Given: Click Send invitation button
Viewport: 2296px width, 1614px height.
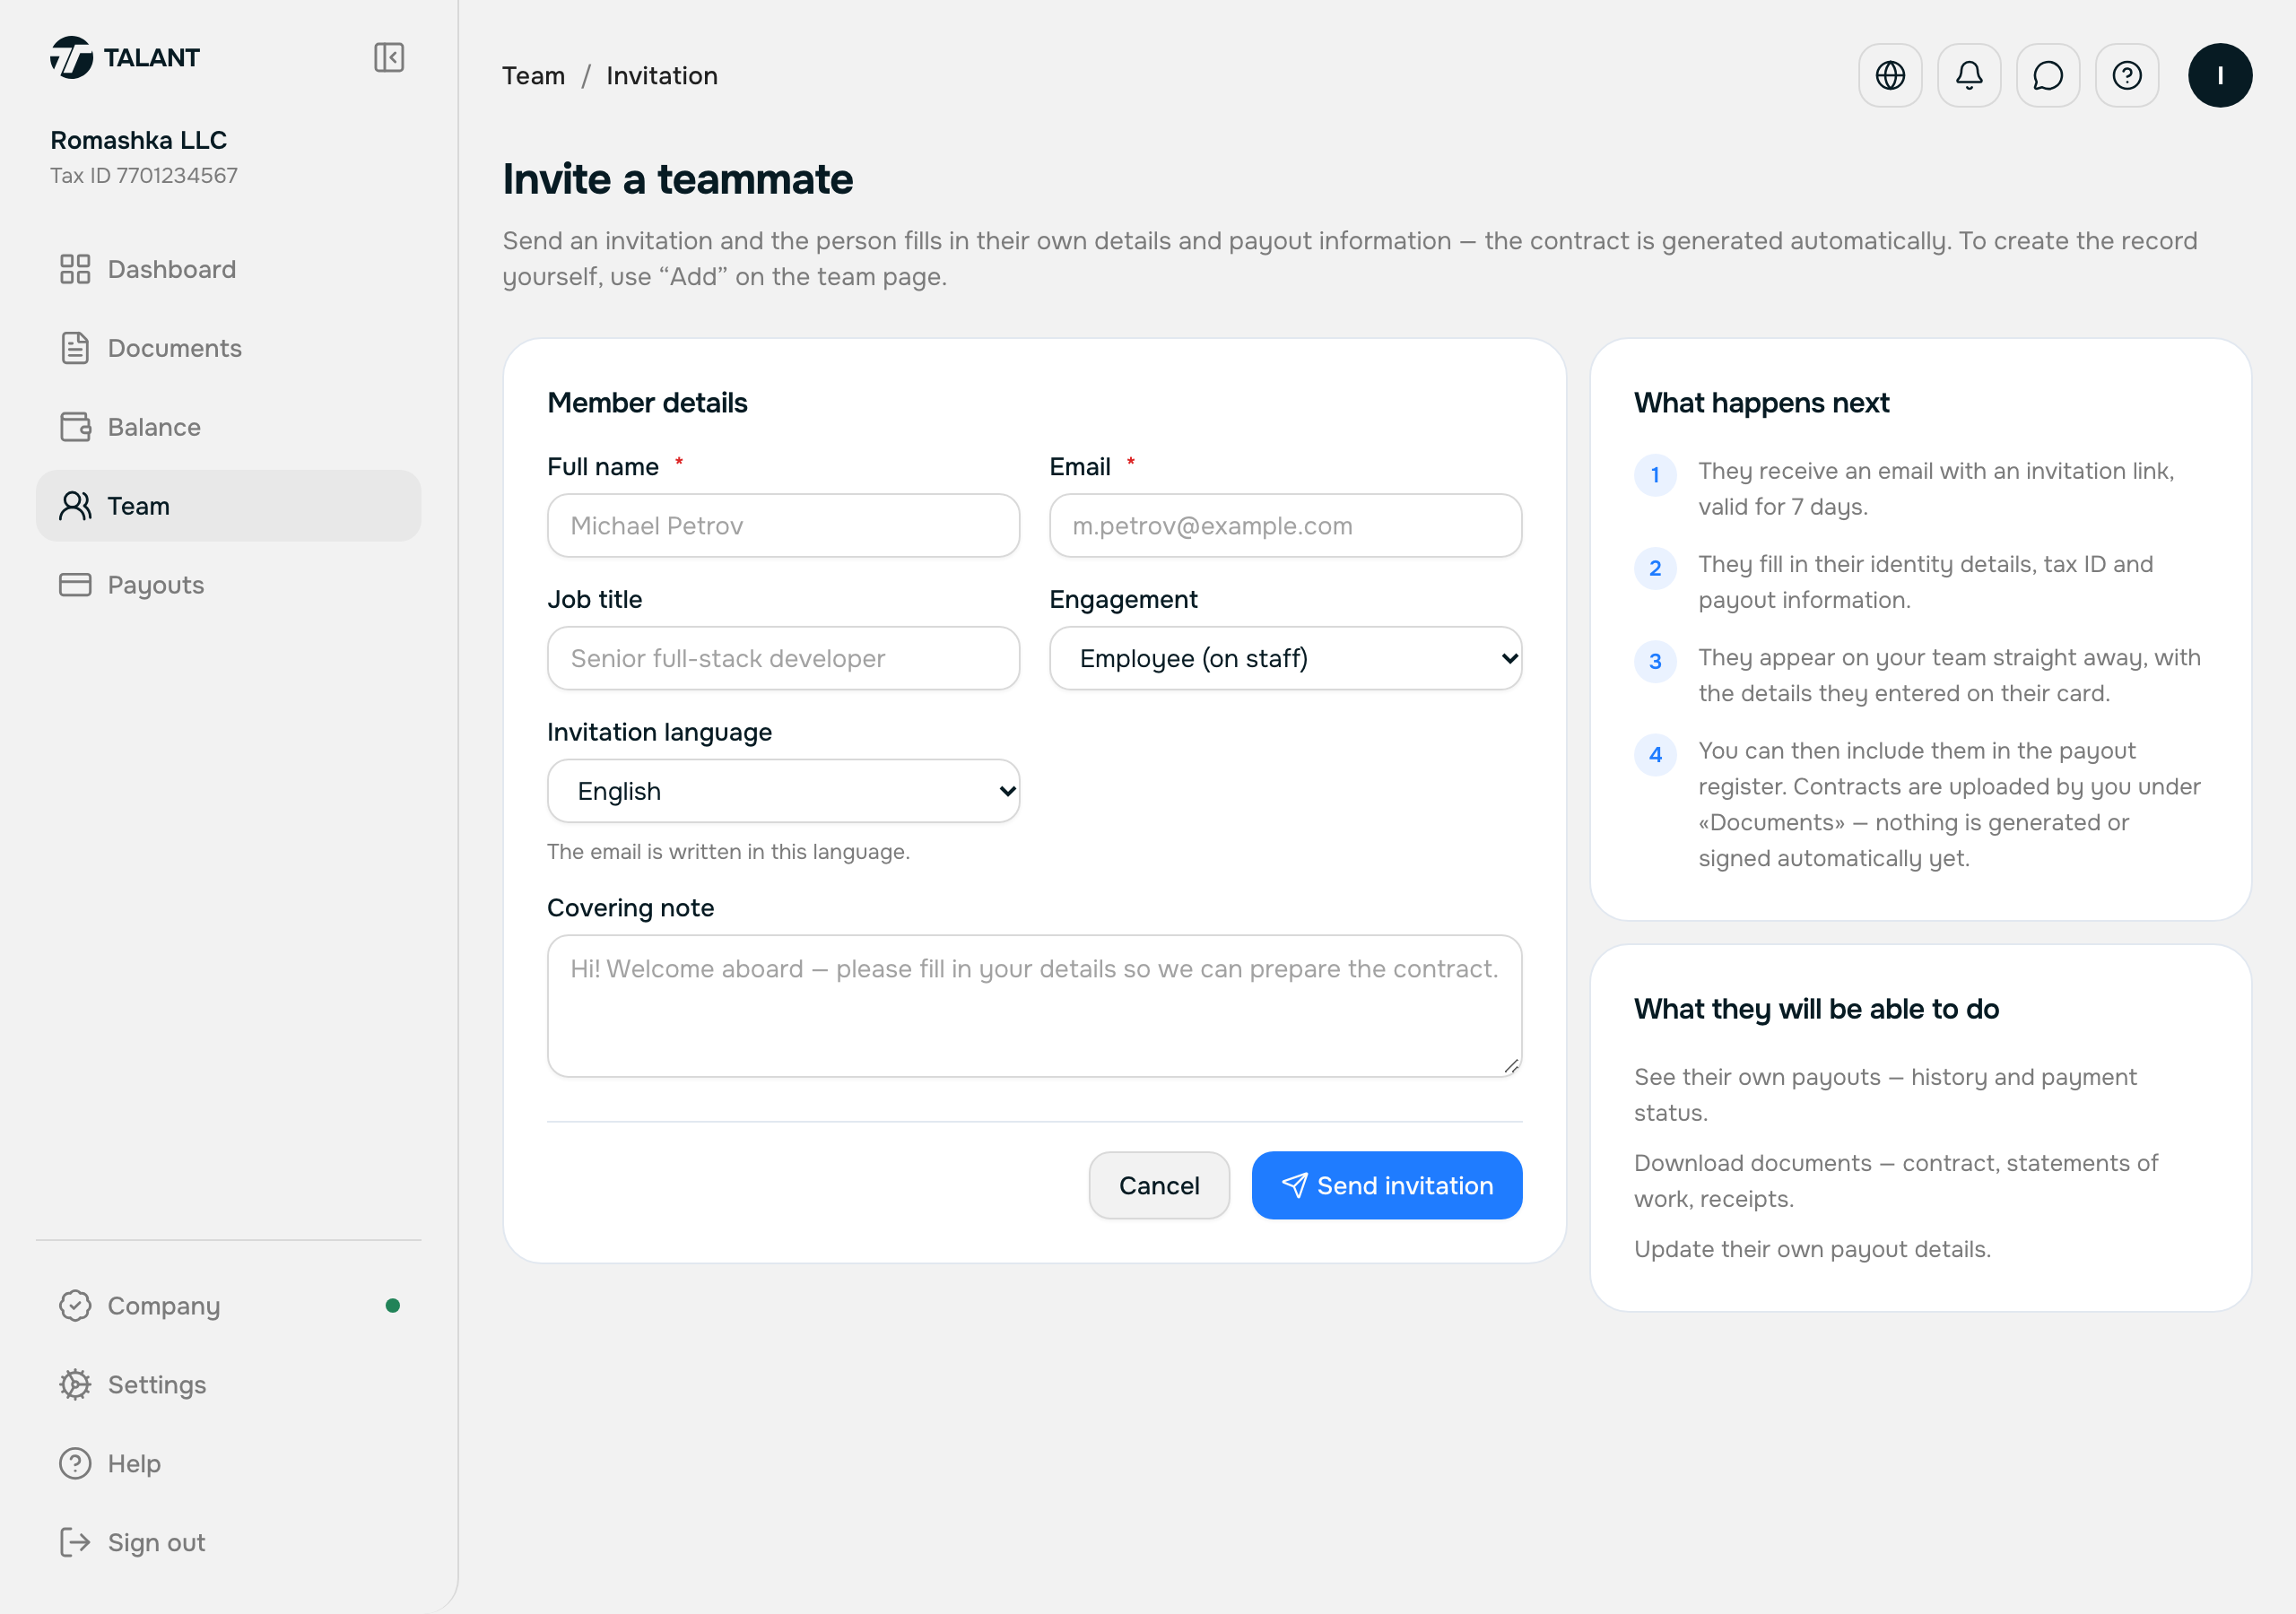Looking at the screenshot, I should coord(1387,1186).
